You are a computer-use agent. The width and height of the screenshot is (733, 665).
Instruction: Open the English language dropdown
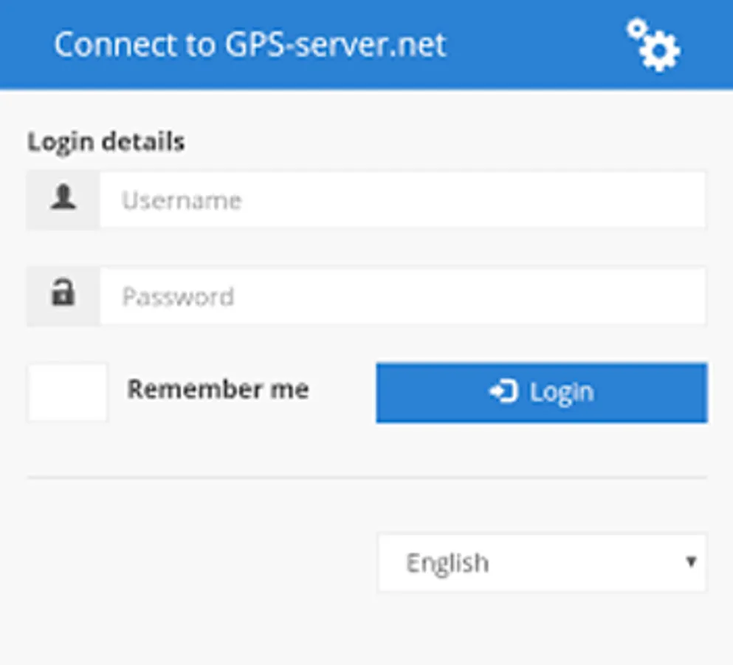pyautogui.click(x=542, y=562)
